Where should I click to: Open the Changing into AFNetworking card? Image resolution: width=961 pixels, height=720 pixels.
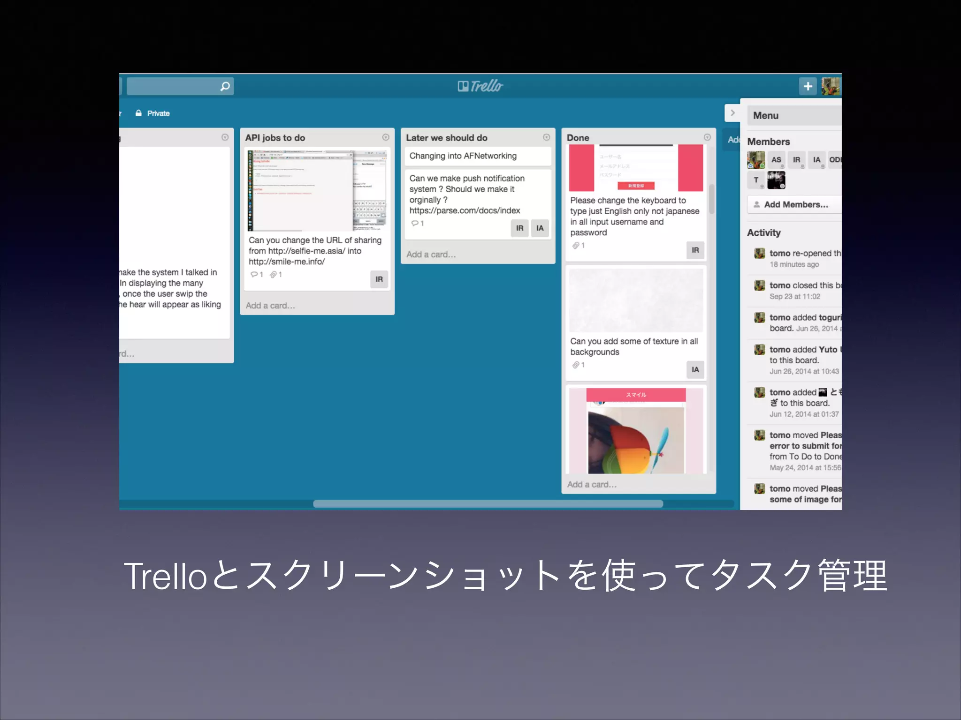tap(478, 156)
